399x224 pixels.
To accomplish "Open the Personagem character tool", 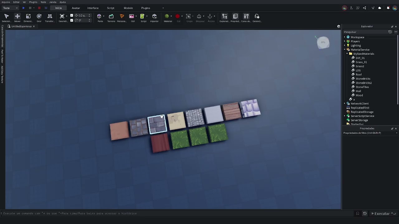I will tap(122, 18).
